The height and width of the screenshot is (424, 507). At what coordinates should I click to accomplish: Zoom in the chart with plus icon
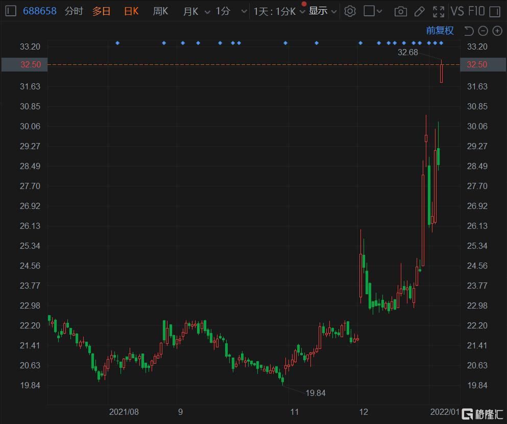point(497,31)
